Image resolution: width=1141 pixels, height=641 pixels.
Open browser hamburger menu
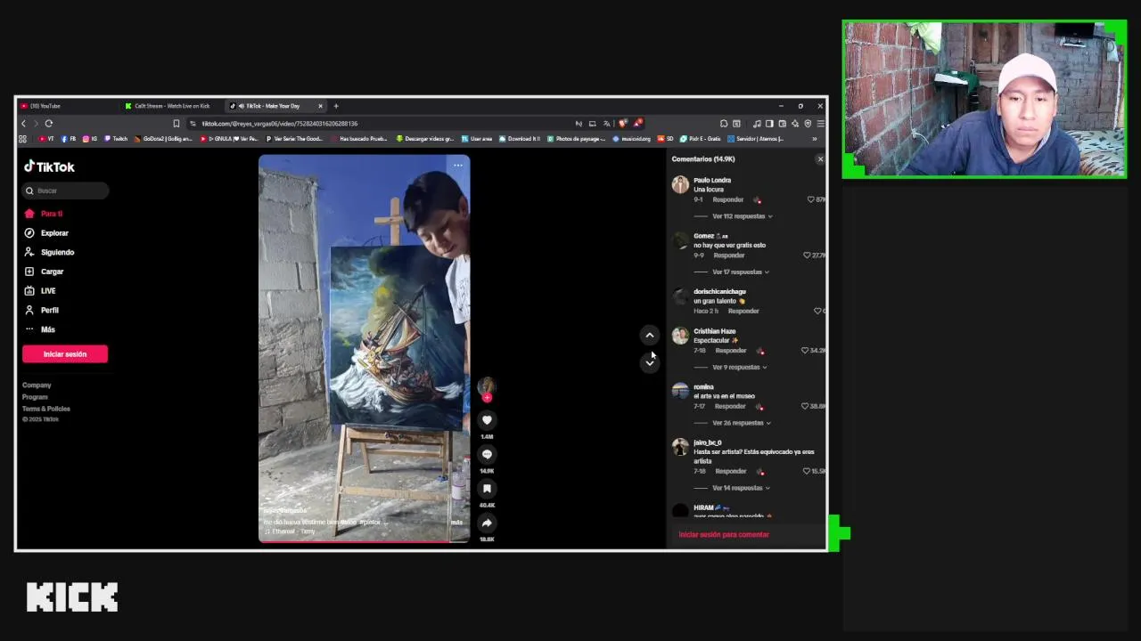[x=820, y=124]
